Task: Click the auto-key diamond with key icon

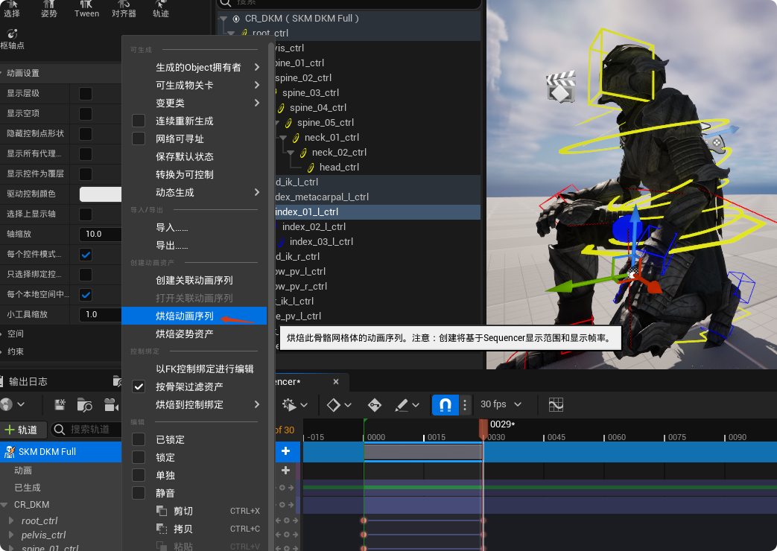Action: pyautogui.click(x=375, y=405)
